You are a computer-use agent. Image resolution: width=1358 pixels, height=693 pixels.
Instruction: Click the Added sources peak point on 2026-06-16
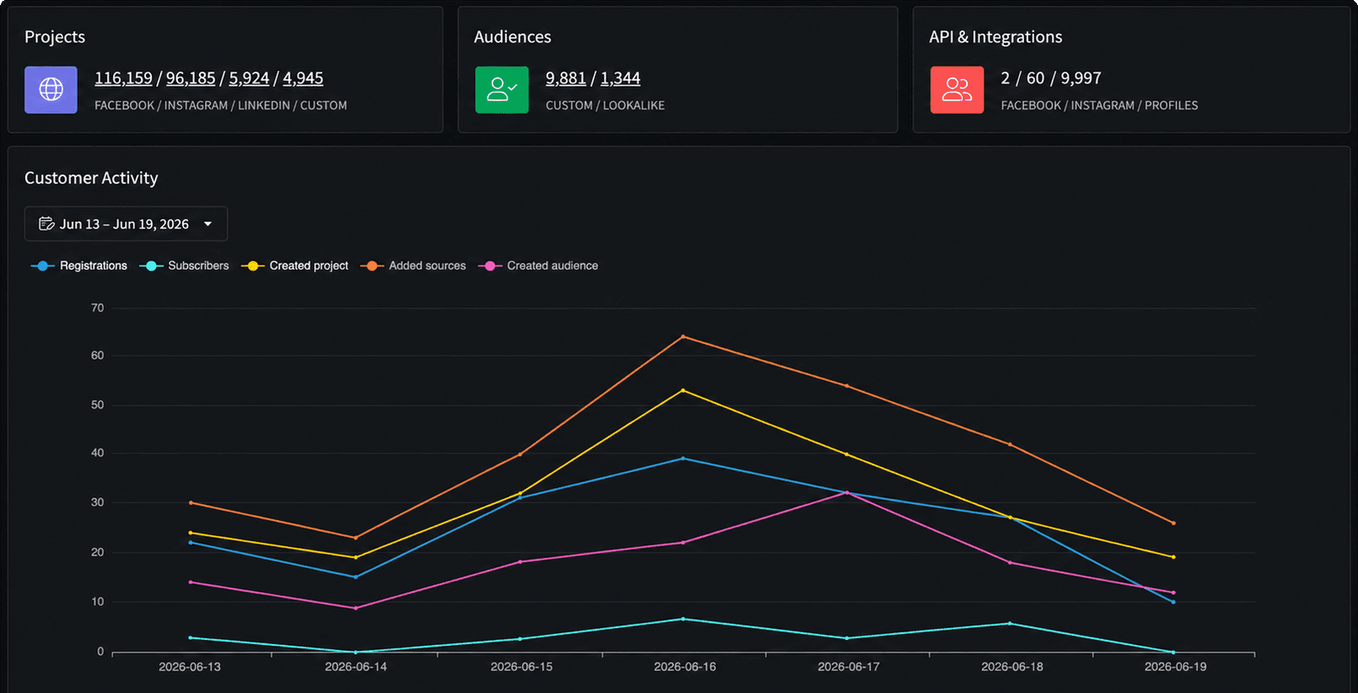point(683,336)
